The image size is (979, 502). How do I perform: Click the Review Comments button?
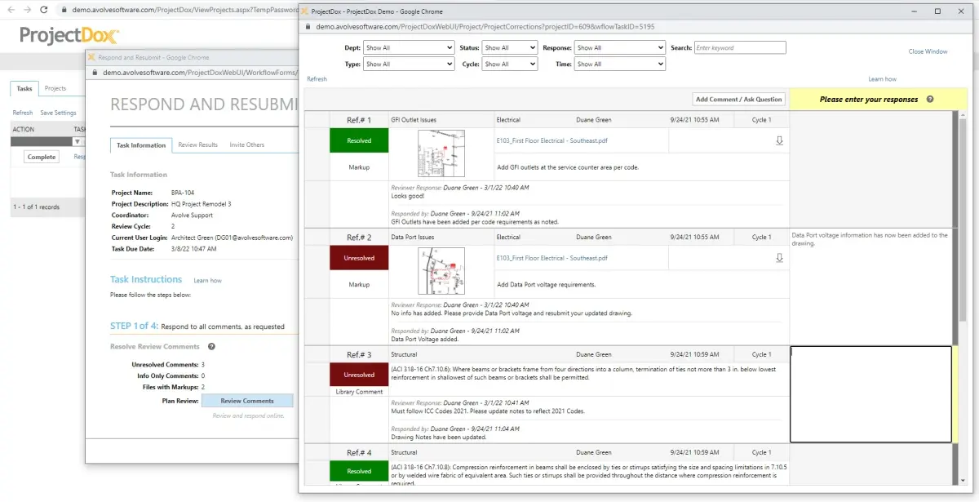tap(246, 401)
